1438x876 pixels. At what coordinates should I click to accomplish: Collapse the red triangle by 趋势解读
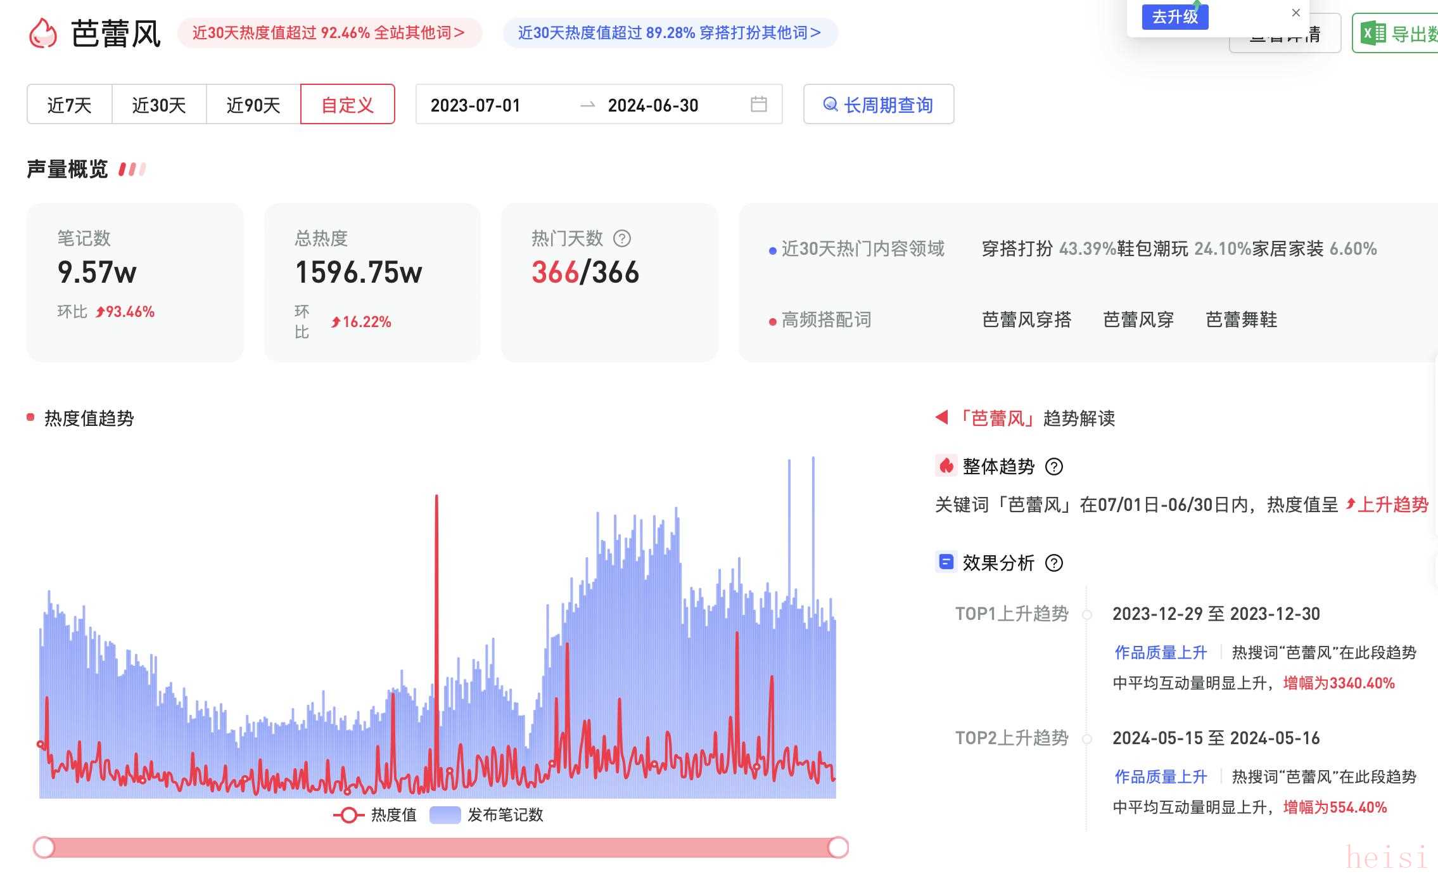click(942, 418)
